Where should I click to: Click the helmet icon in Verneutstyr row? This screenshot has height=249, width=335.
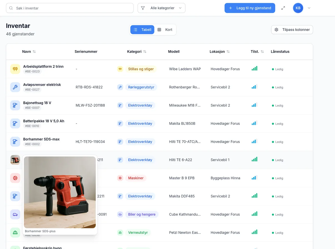[x=15, y=233]
